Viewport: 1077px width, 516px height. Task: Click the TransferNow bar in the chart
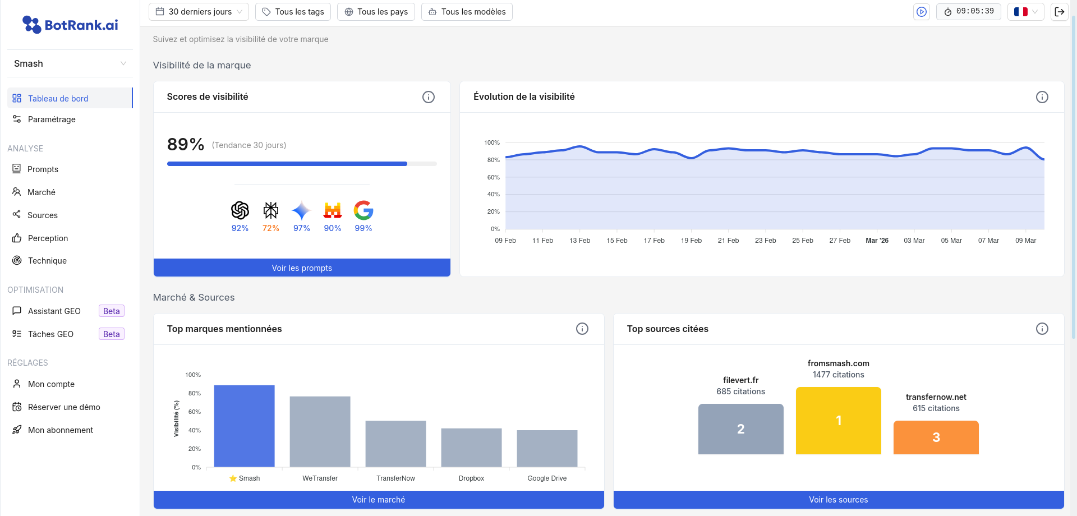point(396,444)
